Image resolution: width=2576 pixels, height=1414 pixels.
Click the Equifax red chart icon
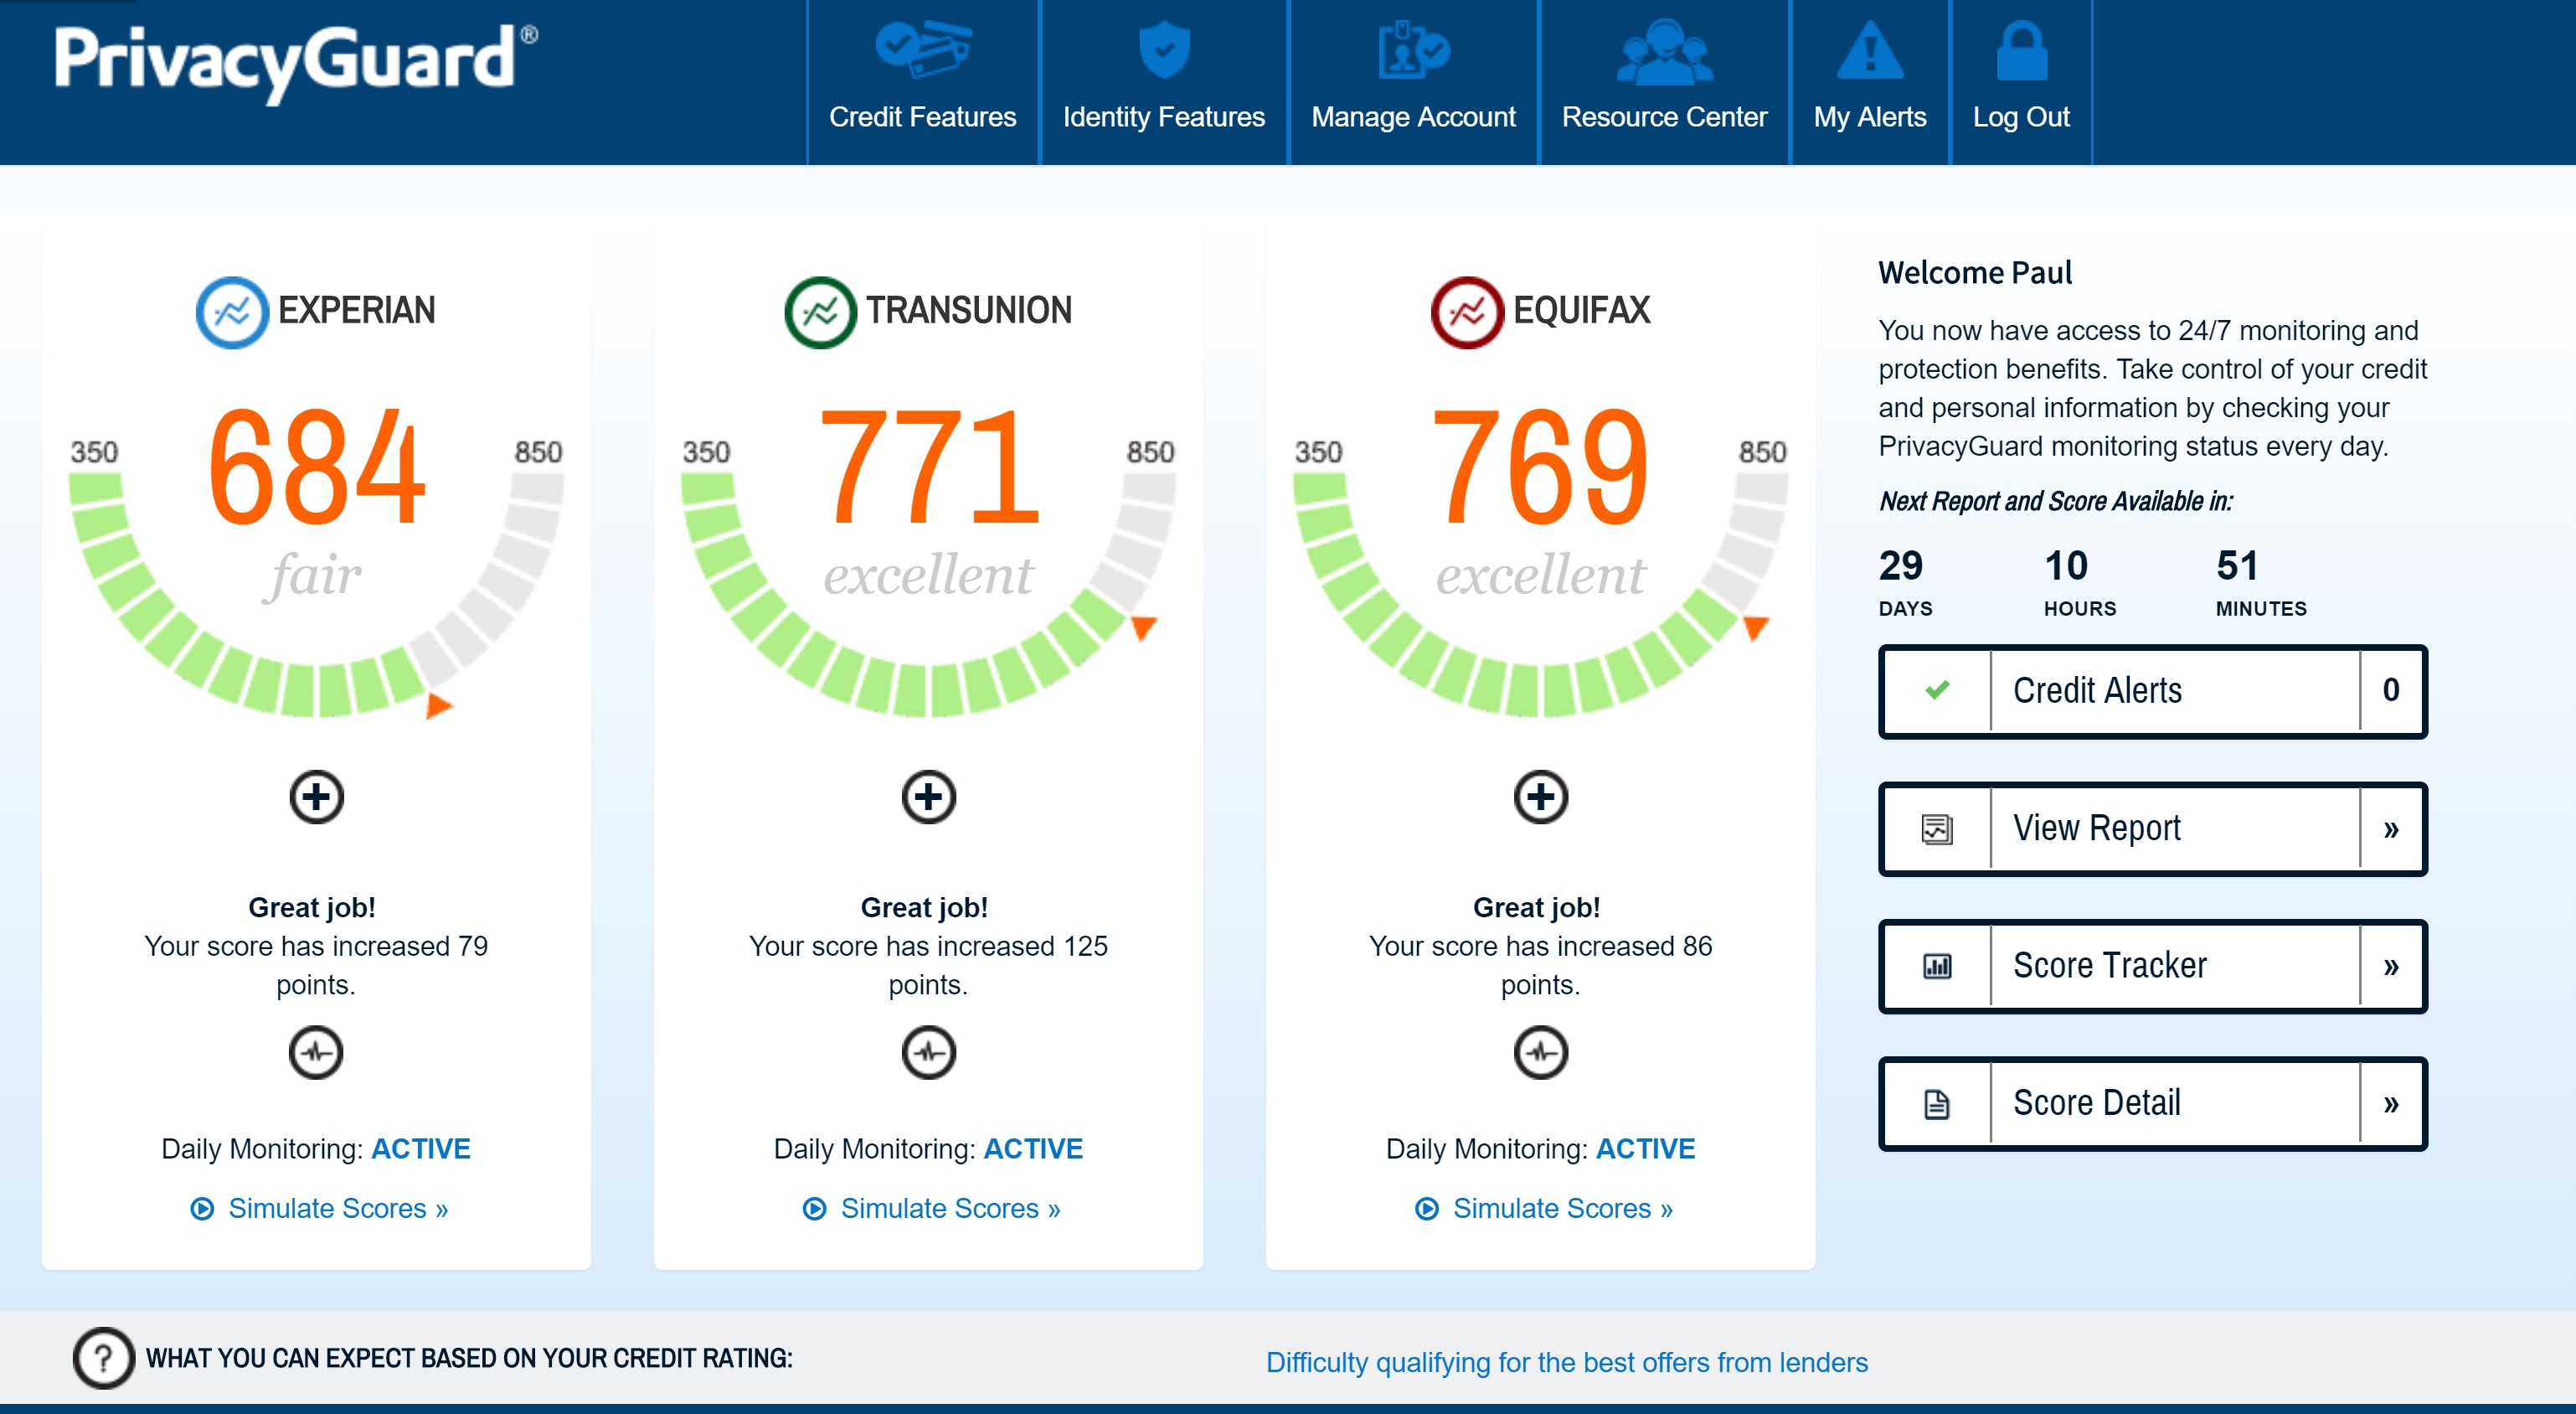tap(1467, 312)
